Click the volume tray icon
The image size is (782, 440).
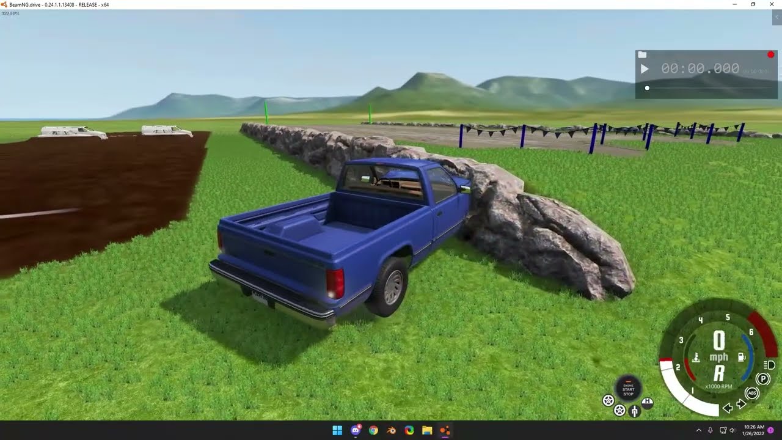tap(733, 430)
